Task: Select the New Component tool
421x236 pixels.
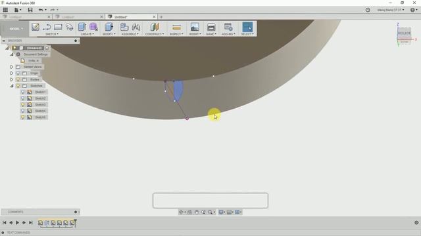Action: click(x=124, y=27)
